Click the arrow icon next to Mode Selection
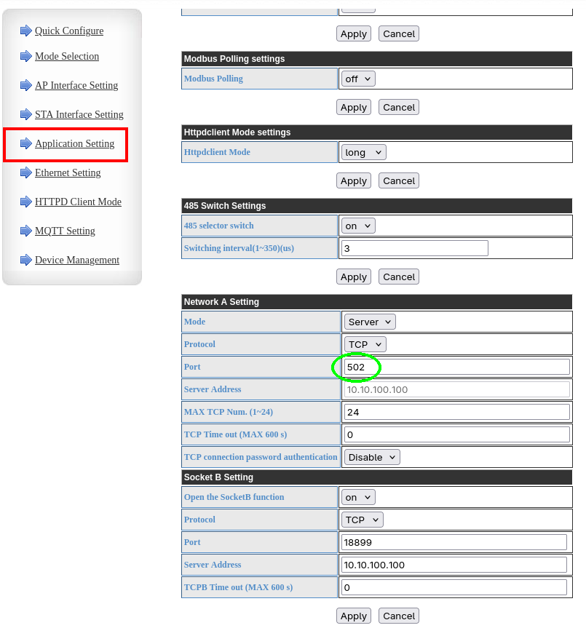Screen dimensions: 586x628 [26, 56]
